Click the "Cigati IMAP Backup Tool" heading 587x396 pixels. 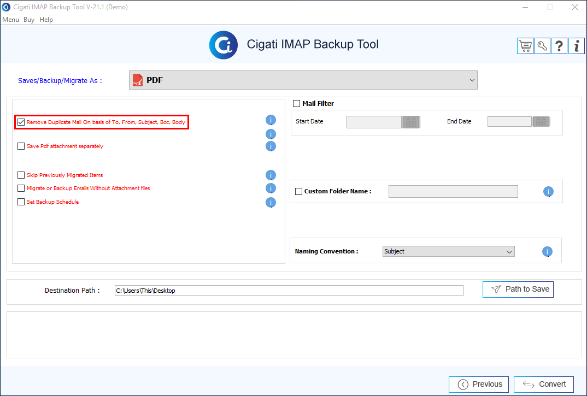coord(313,44)
